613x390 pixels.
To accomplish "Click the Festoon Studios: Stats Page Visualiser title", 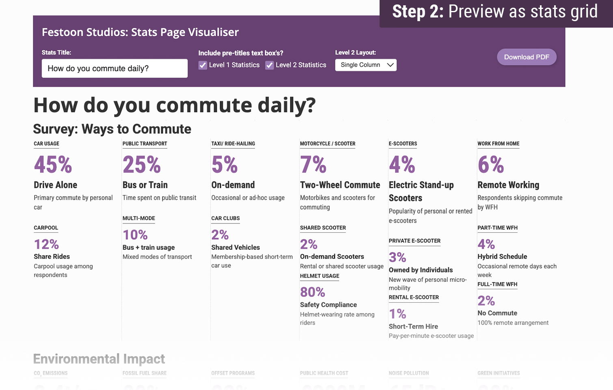I will 140,32.
